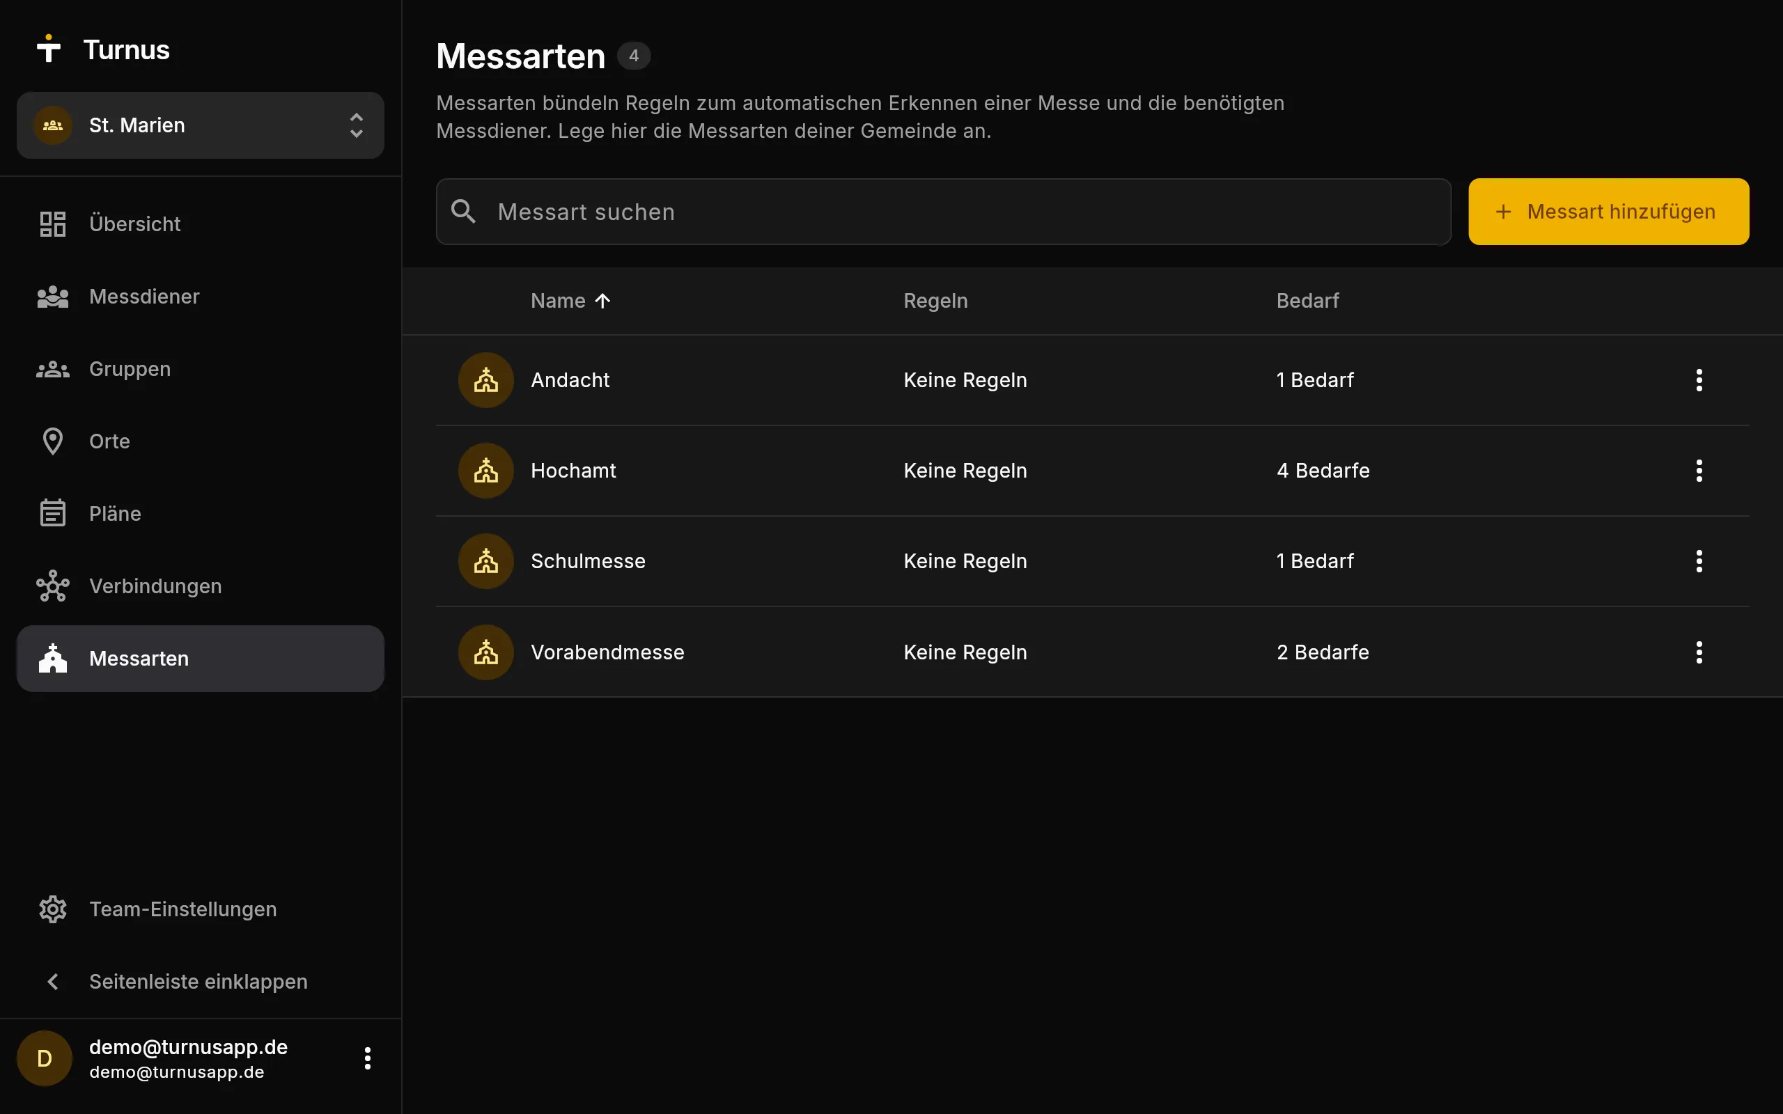Click the Messdiener people icon
Screen dimensions: 1783x1114
[52, 296]
